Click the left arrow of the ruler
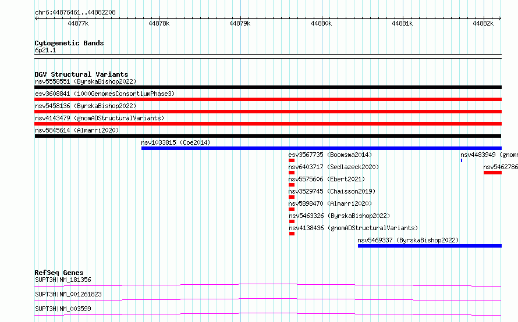Viewport: 518px width, 322px height. point(36,18)
